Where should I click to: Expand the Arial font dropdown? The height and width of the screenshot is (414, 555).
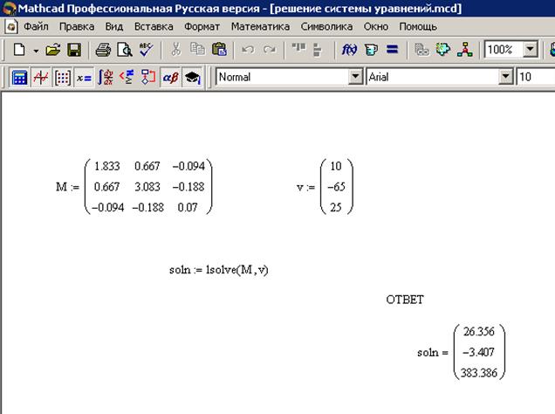(x=506, y=77)
